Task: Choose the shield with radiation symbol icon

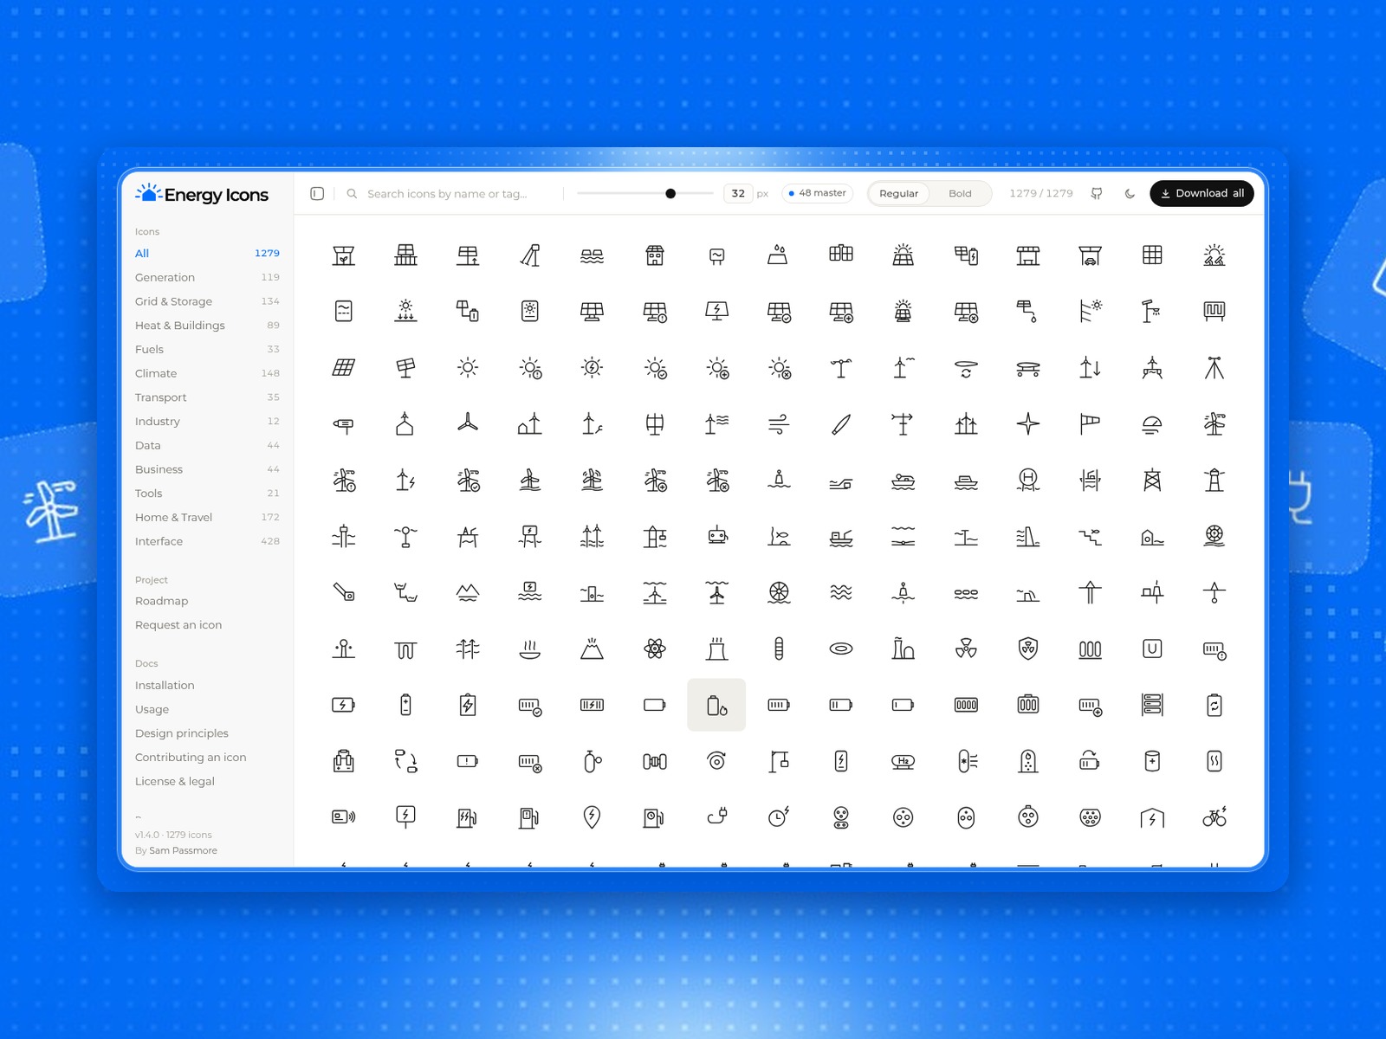Action: click(1028, 649)
